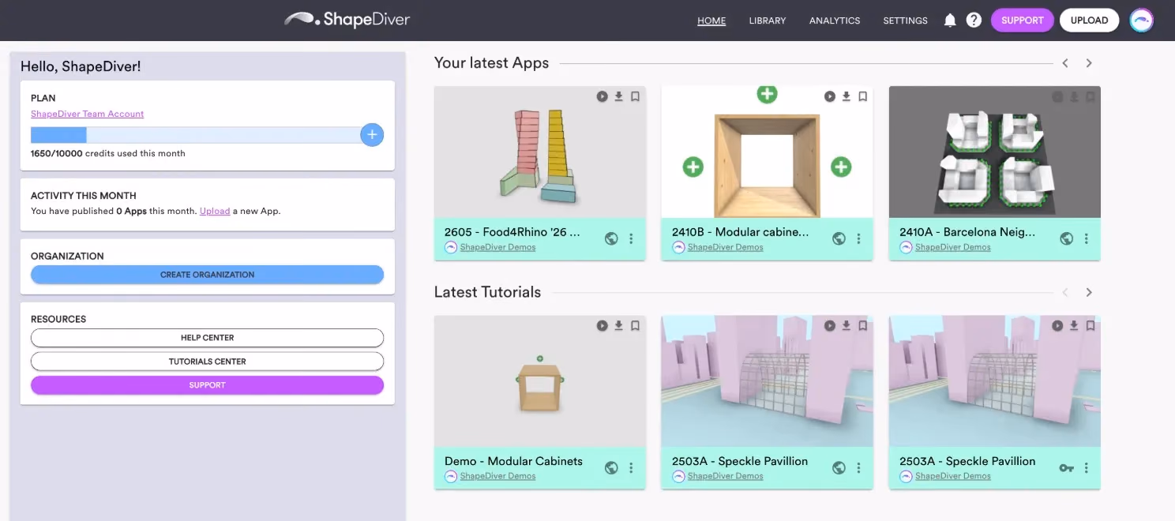Open three-dot menu for 2605 - Food4Rhino
This screenshot has height=521, width=1175.
click(x=631, y=238)
